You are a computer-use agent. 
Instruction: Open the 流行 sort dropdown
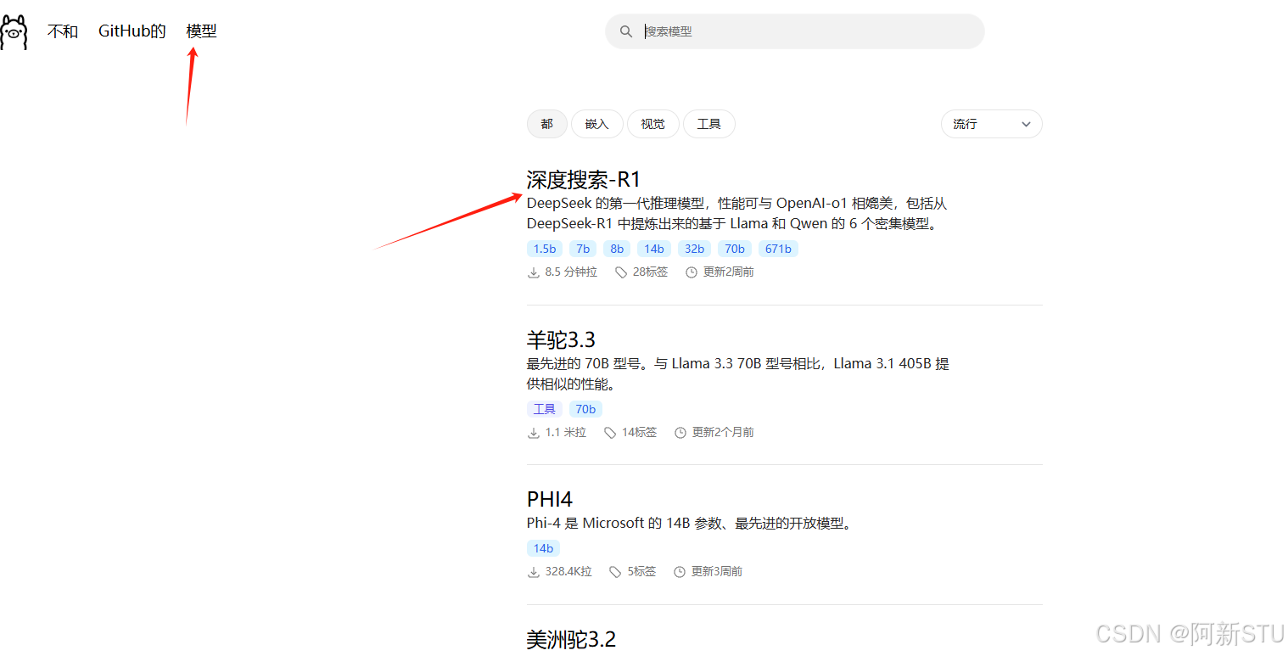991,124
